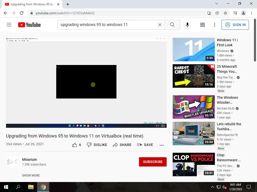This screenshot has height=192, width=257.
Task: Open the Windows notification center
Action: pyautogui.click(x=249, y=187)
